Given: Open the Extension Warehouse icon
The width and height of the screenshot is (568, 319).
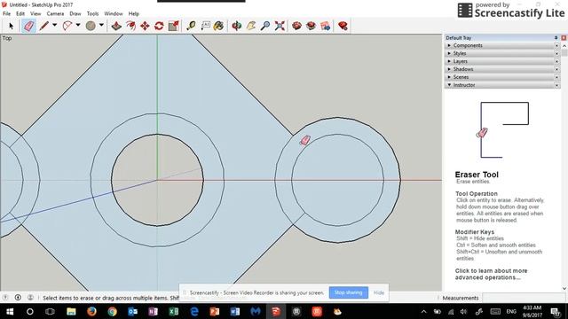Looking at the screenshot, I should click(311, 26).
